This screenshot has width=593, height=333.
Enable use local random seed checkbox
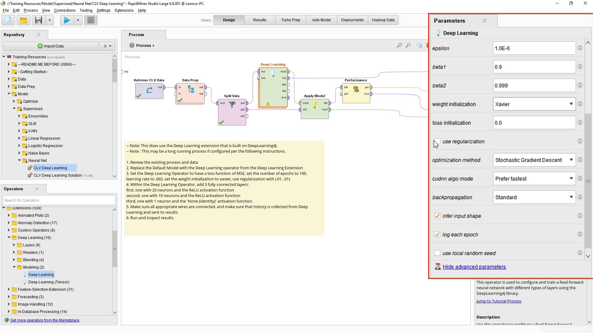coord(437,253)
